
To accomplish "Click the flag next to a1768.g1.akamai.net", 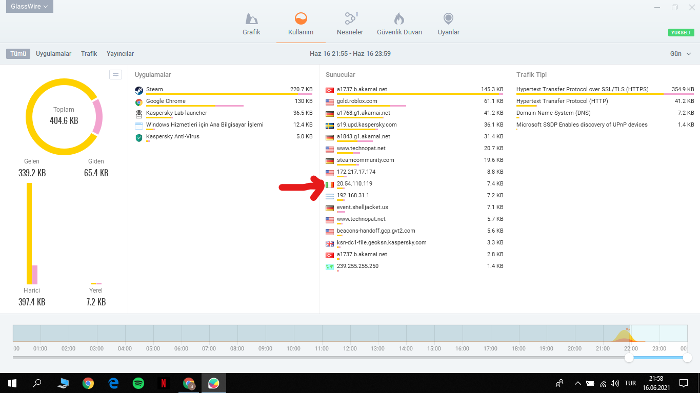I will point(330,114).
